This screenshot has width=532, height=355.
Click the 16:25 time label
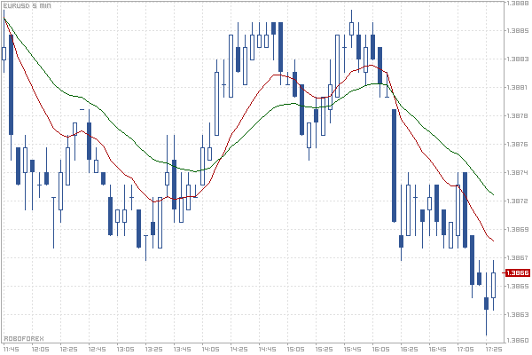coord(409,349)
